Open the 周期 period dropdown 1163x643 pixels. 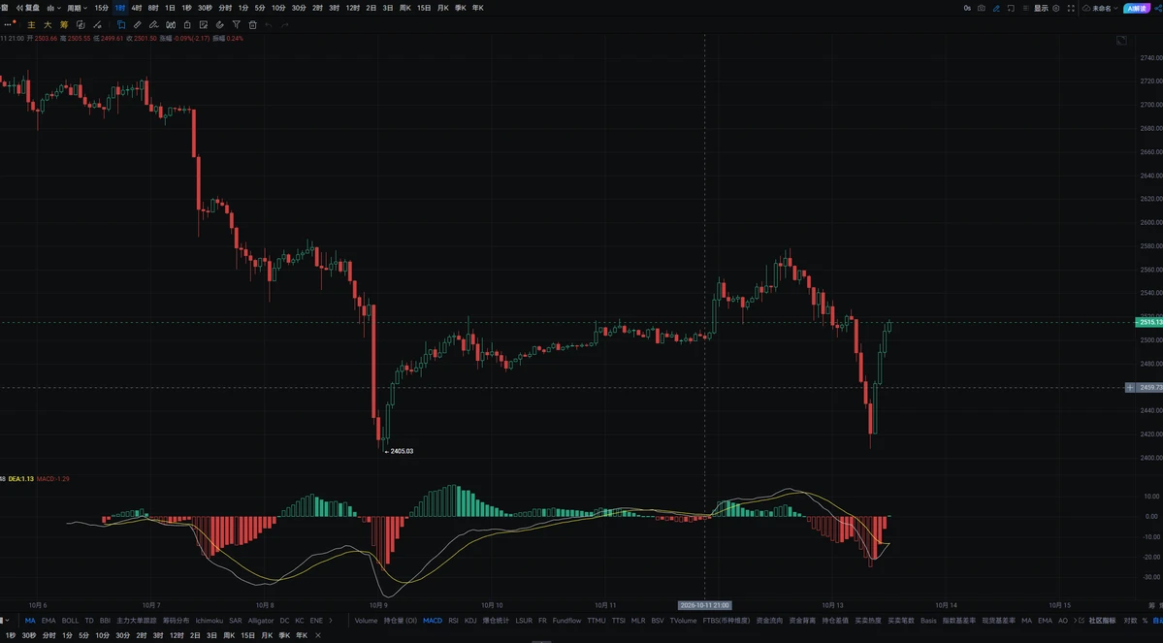coord(78,8)
